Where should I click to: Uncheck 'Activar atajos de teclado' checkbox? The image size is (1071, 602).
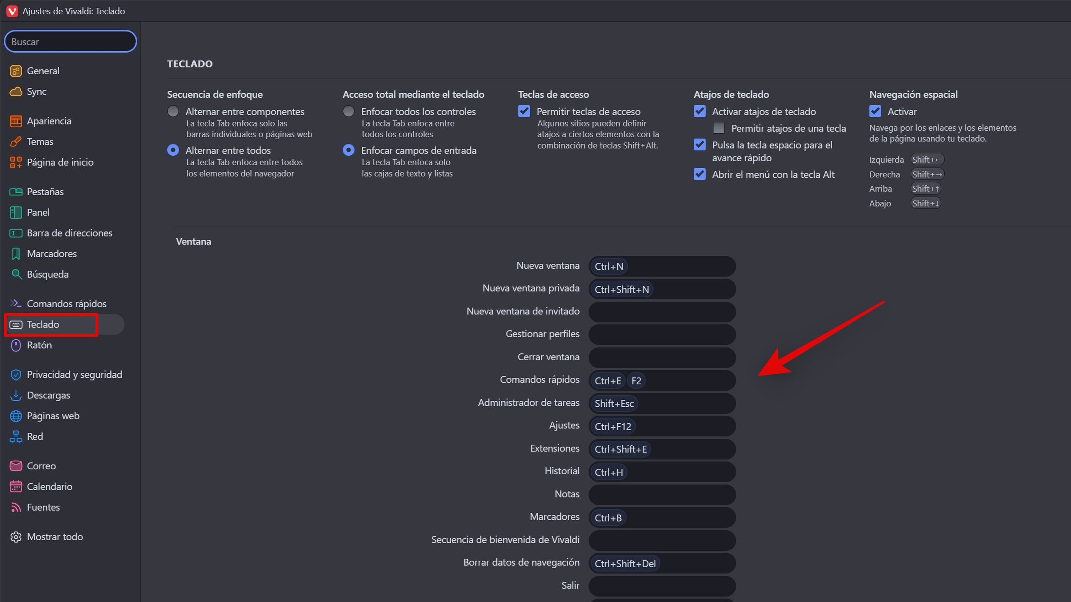700,111
